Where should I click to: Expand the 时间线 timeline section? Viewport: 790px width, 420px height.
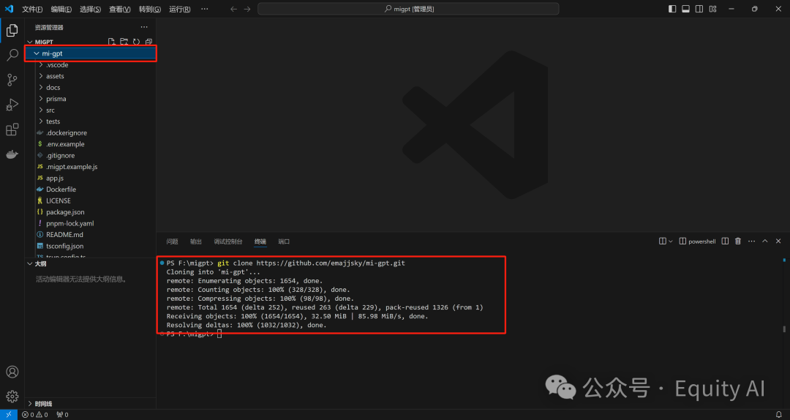29,404
